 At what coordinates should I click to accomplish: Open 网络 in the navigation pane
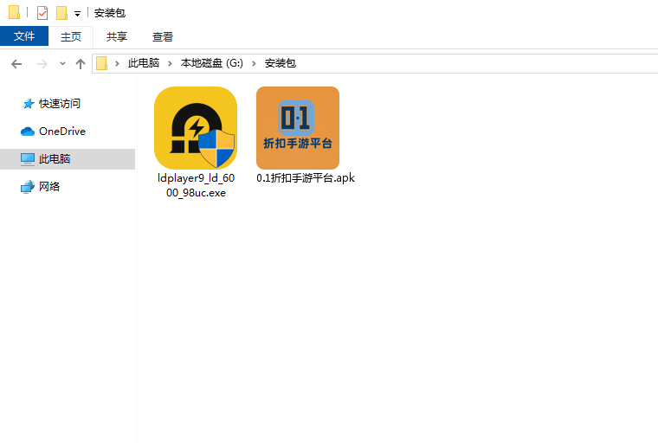click(49, 186)
